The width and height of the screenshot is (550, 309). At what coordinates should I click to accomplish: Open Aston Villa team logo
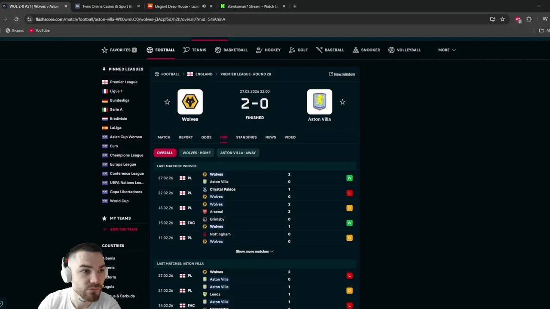pos(319,102)
